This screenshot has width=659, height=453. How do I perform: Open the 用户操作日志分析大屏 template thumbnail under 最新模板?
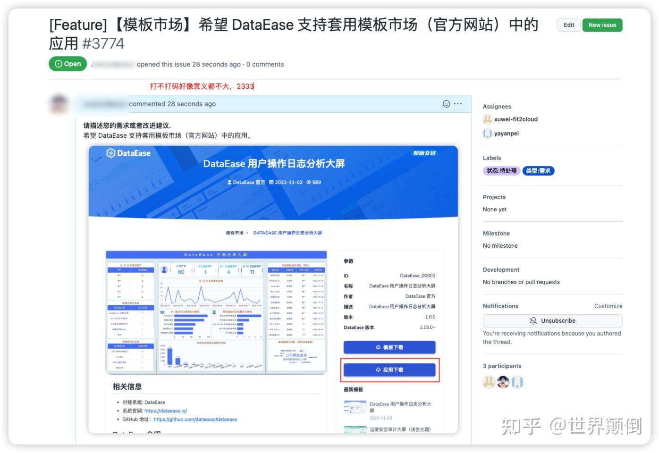point(355,407)
